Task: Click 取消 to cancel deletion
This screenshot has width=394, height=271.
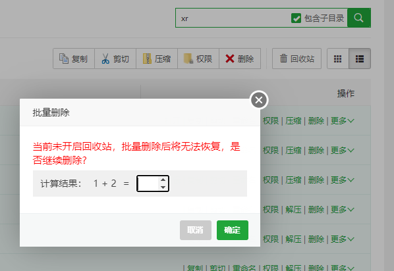Action: coord(196,230)
